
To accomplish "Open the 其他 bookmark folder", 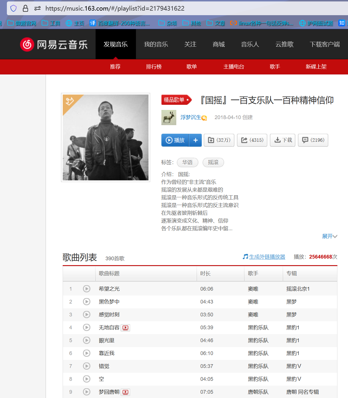I will tap(192, 23).
